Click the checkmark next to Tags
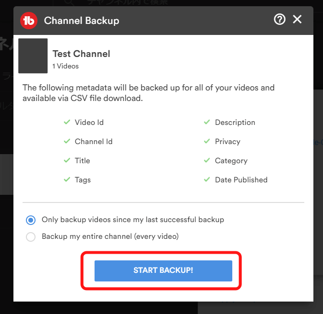 (67, 179)
